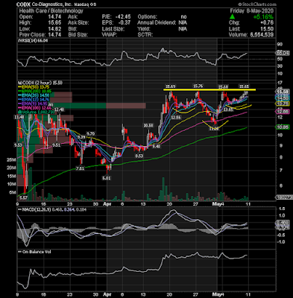
Task: Click the Options value 'no'
Action: tap(183, 17)
